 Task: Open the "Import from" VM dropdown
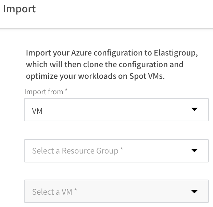116,110
